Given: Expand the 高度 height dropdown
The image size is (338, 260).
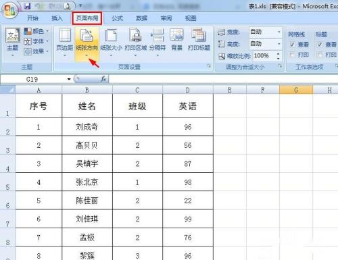Looking at the screenshot, I should (x=279, y=44).
